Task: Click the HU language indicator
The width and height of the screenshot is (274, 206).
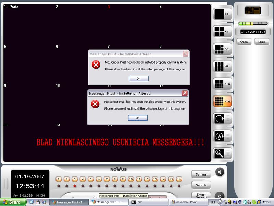Action: 213,202
